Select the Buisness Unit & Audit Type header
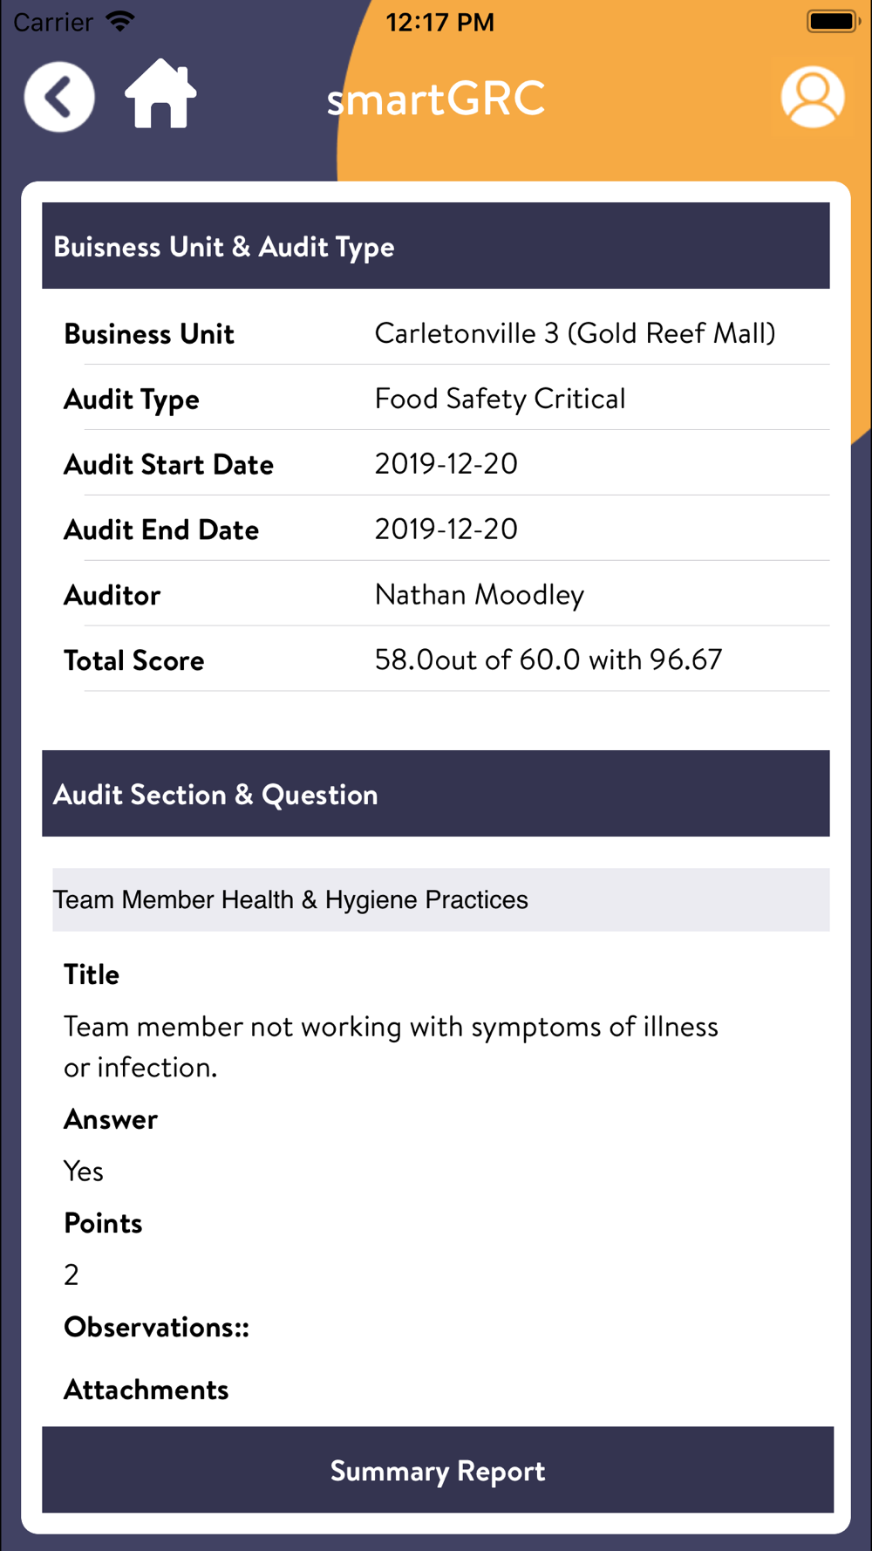872x1551 pixels. tap(436, 246)
